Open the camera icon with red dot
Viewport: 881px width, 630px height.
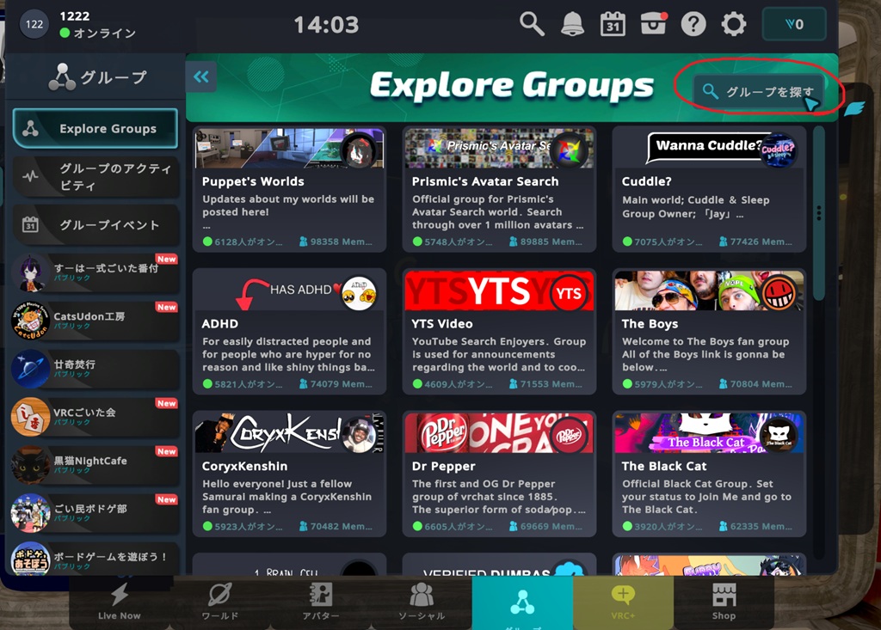[x=654, y=24]
